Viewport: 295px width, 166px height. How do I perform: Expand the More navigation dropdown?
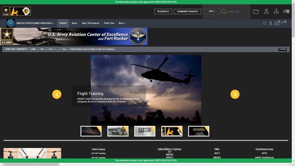point(122,23)
